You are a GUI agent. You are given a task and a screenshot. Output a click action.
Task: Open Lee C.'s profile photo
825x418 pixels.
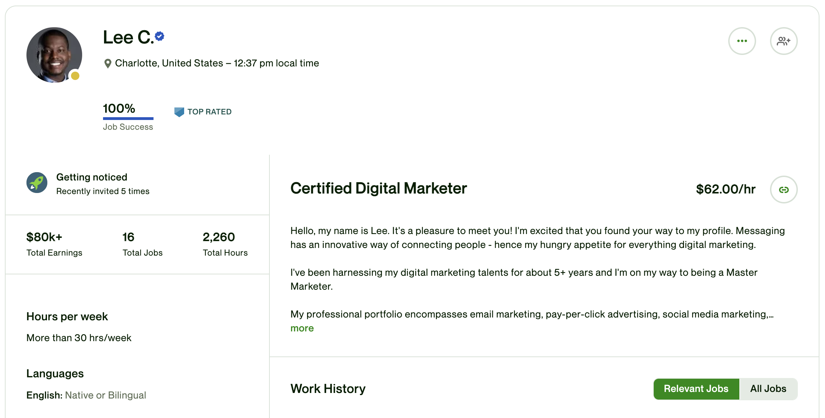54,55
